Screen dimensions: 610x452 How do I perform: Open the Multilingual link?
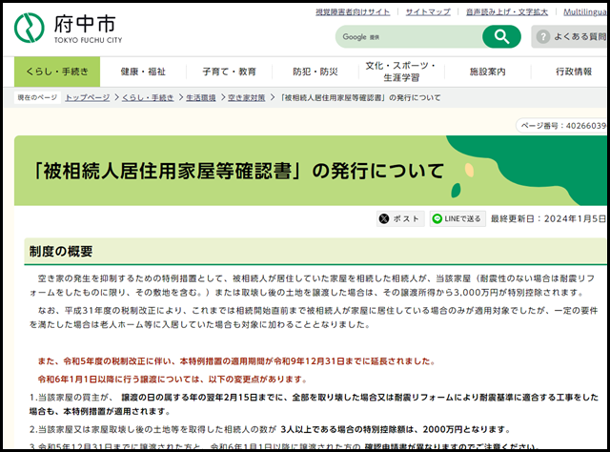pyautogui.click(x=585, y=12)
